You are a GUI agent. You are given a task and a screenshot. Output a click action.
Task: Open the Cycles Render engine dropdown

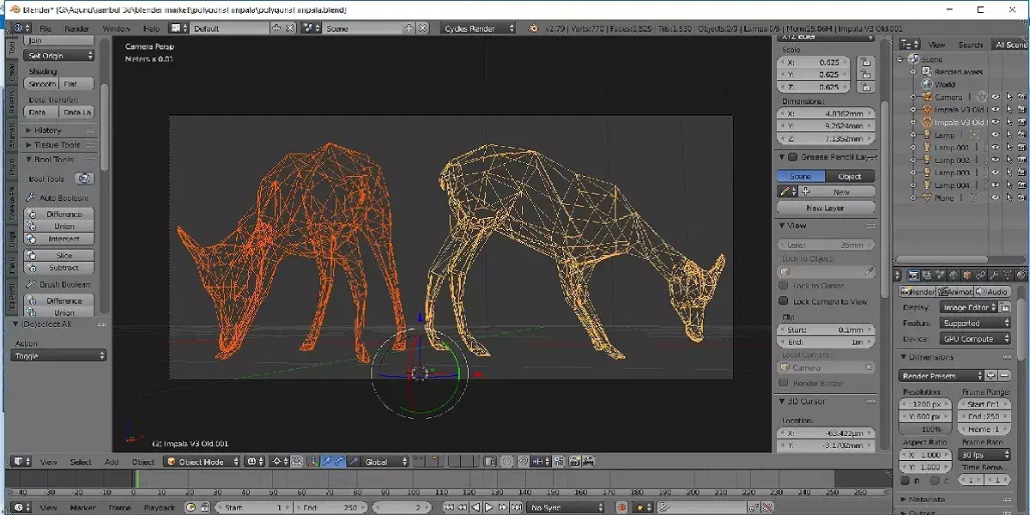coord(479,28)
